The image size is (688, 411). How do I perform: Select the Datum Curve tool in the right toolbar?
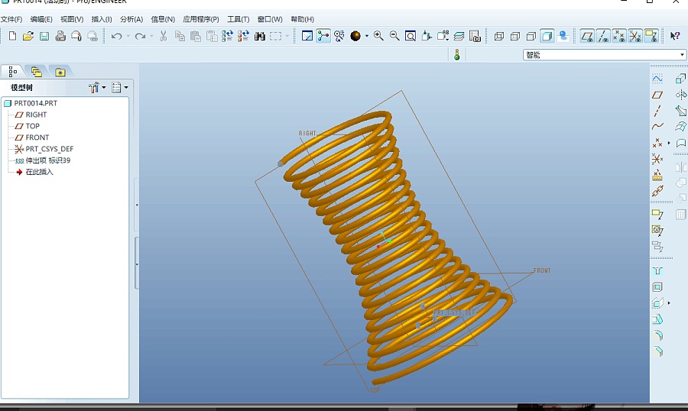point(657,126)
